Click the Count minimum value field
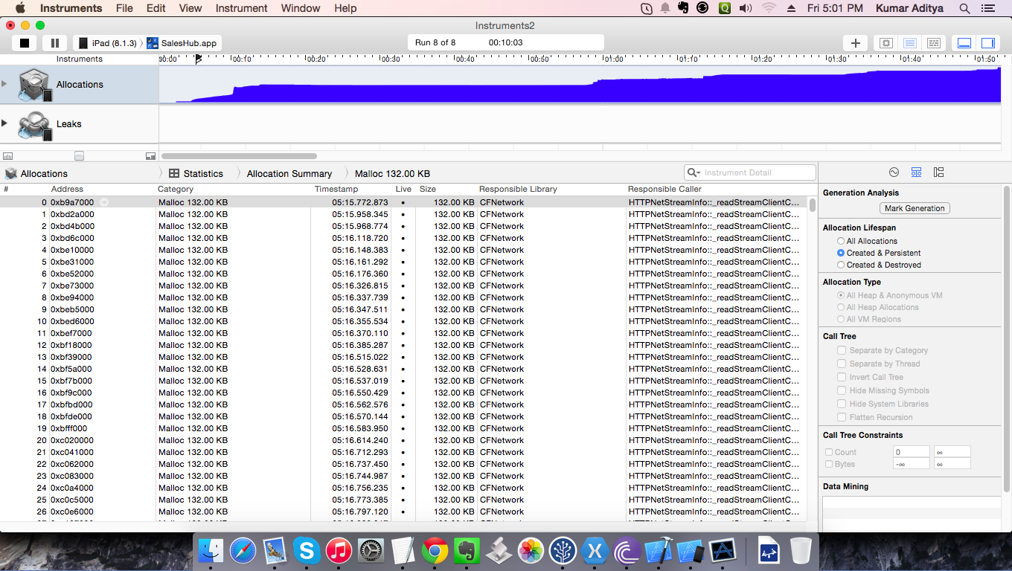 pyautogui.click(x=912, y=452)
